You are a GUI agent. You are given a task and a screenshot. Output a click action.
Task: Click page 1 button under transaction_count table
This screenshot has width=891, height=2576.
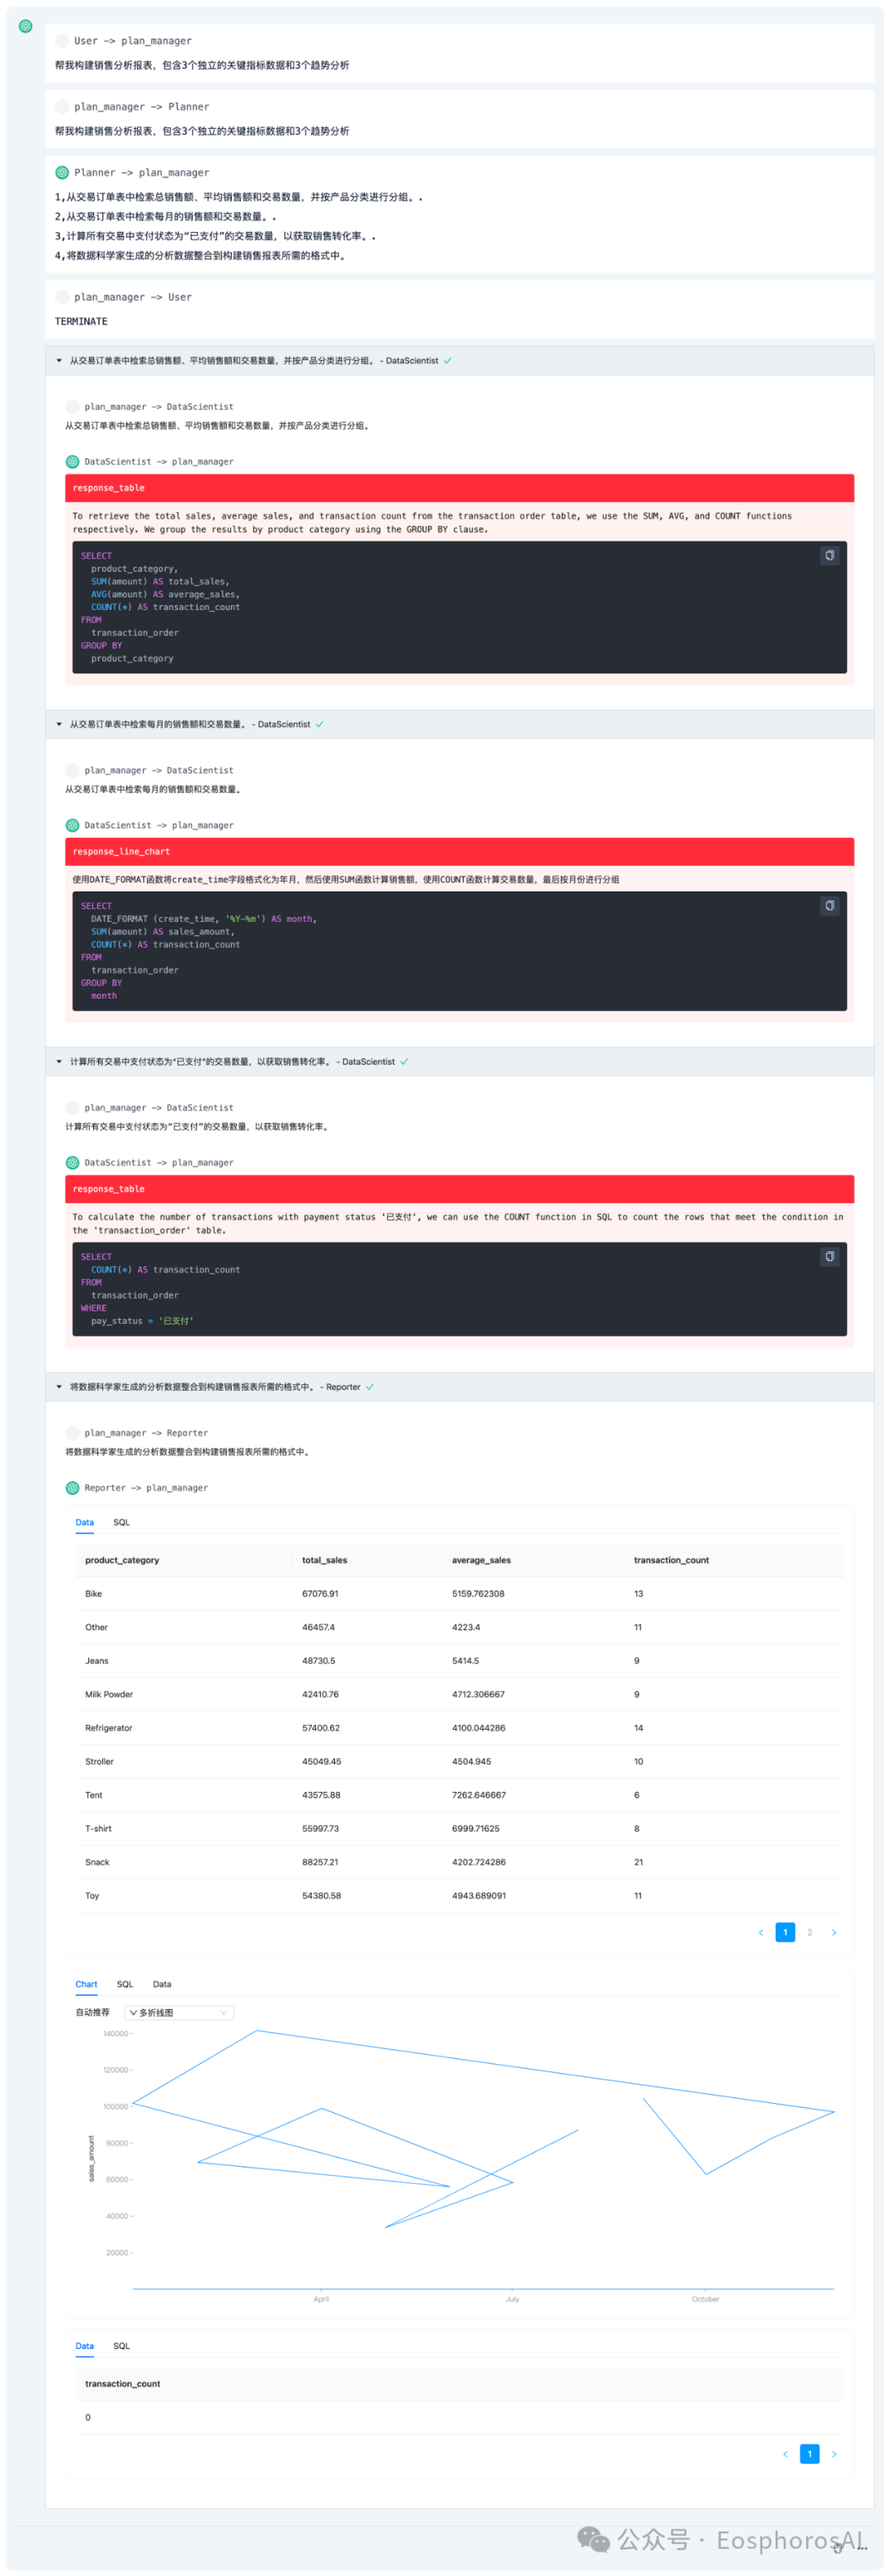pos(809,2453)
